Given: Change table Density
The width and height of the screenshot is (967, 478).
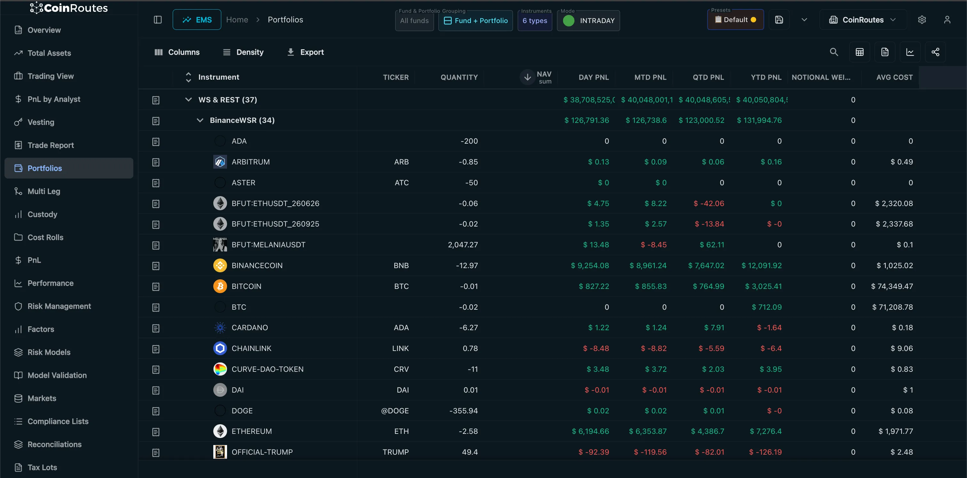Looking at the screenshot, I should [243, 52].
